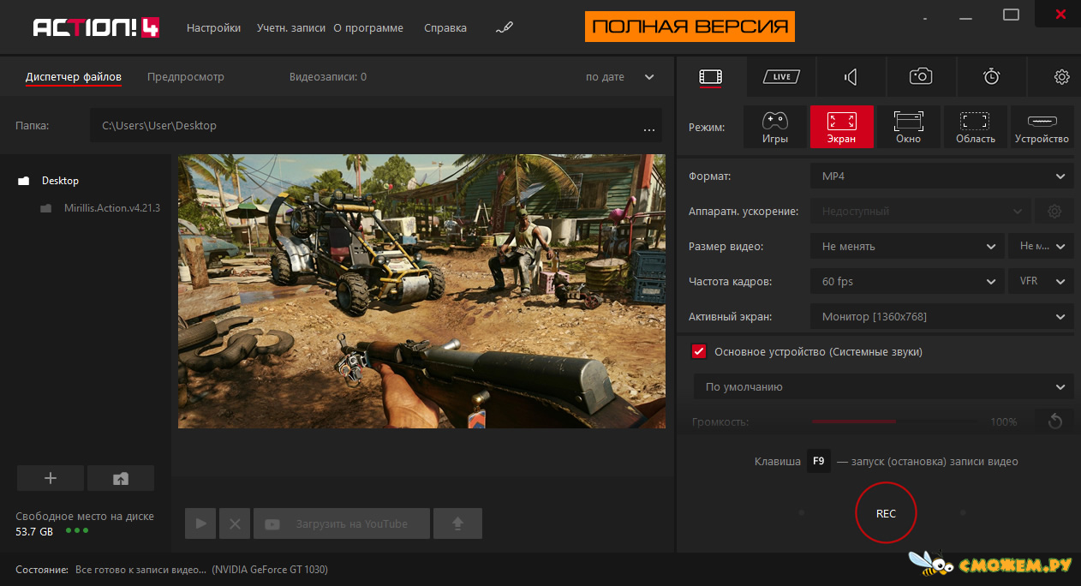Click the paintbrush icon in the top bar
The image size is (1081, 586).
505,28
